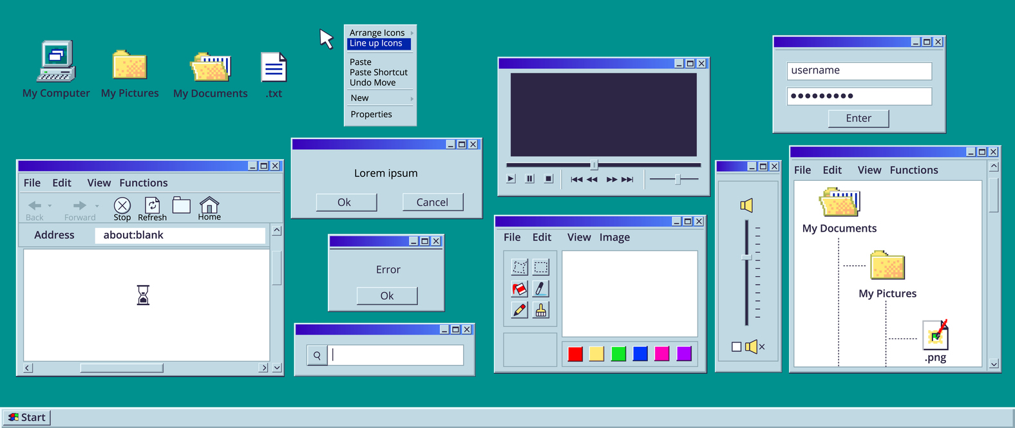Open the dropdown arrow beside Forward button

click(97, 206)
